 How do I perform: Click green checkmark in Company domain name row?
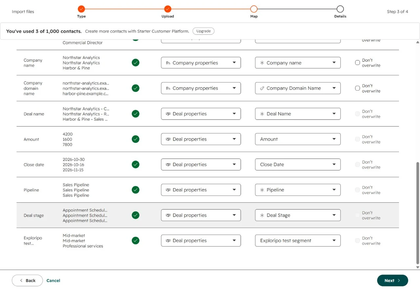[x=136, y=88]
